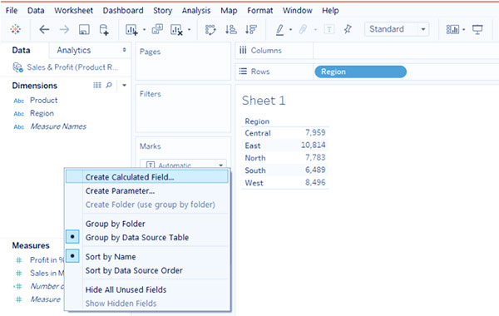Screen dimensions: 499x316
Task: Select the Product dimension field
Action: [43, 101]
